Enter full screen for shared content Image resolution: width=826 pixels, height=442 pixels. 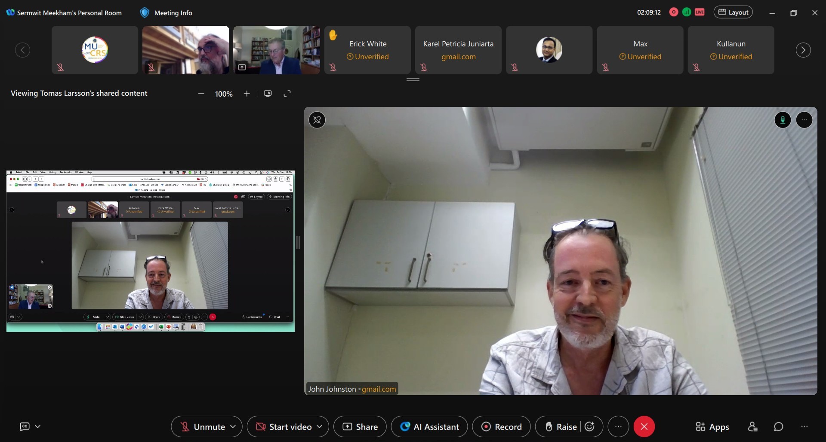click(x=287, y=94)
